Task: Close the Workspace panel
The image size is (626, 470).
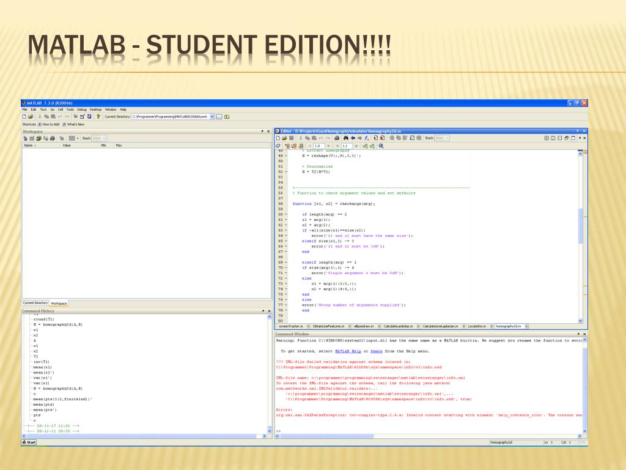Action: (x=269, y=131)
